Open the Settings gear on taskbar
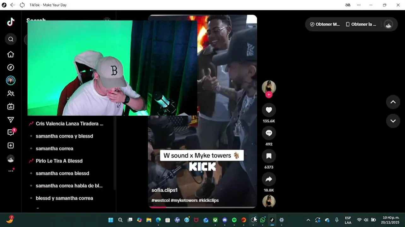Screen dimensions: 405x227 (x=282, y=220)
